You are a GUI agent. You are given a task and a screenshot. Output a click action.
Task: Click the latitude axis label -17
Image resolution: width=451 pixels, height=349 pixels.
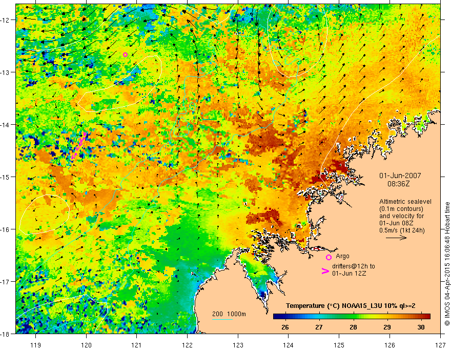[6, 281]
